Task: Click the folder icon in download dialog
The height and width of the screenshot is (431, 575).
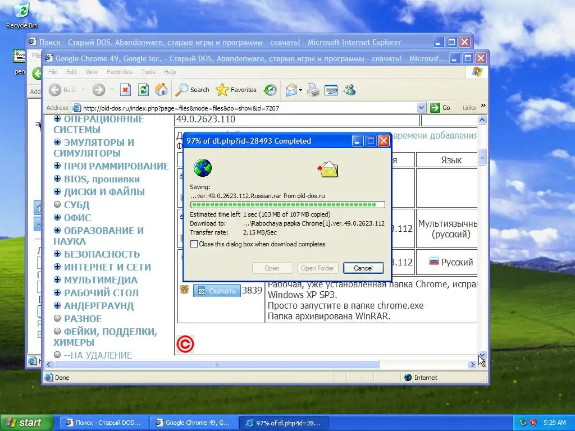Action: pyautogui.click(x=328, y=169)
